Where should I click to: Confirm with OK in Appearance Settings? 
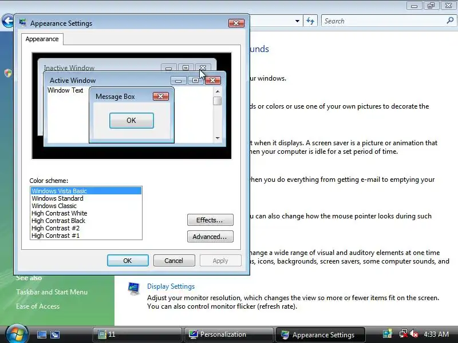coord(128,261)
